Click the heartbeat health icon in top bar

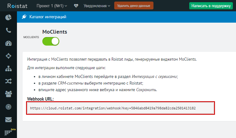pyautogui.click(x=76, y=6)
